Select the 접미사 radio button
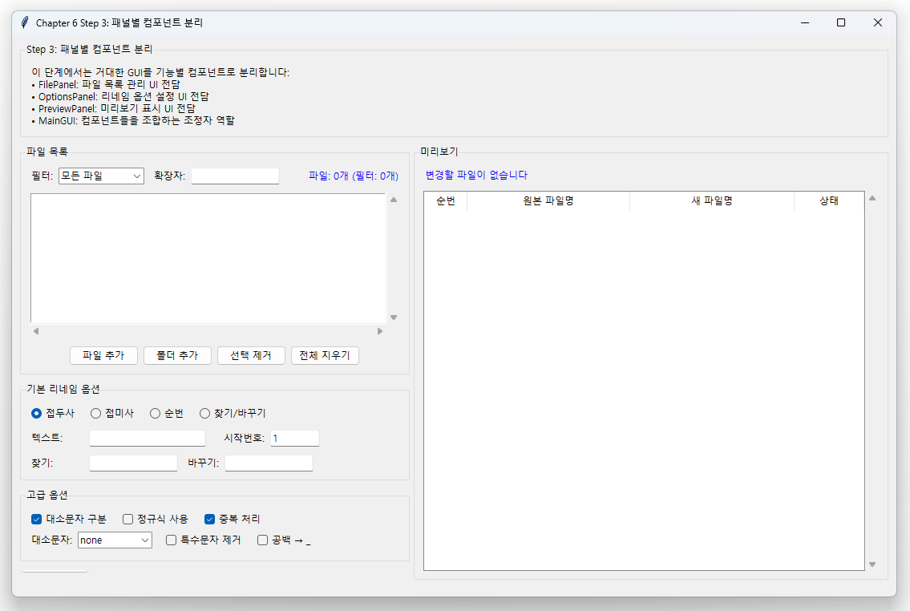Image resolution: width=910 pixels, height=611 pixels. pos(95,413)
